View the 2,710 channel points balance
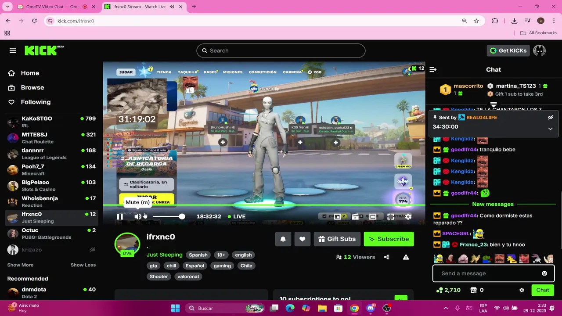 [449, 290]
